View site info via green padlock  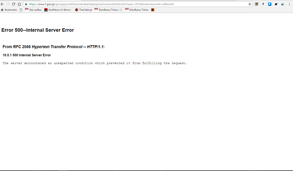pyautogui.click(x=26, y=4)
